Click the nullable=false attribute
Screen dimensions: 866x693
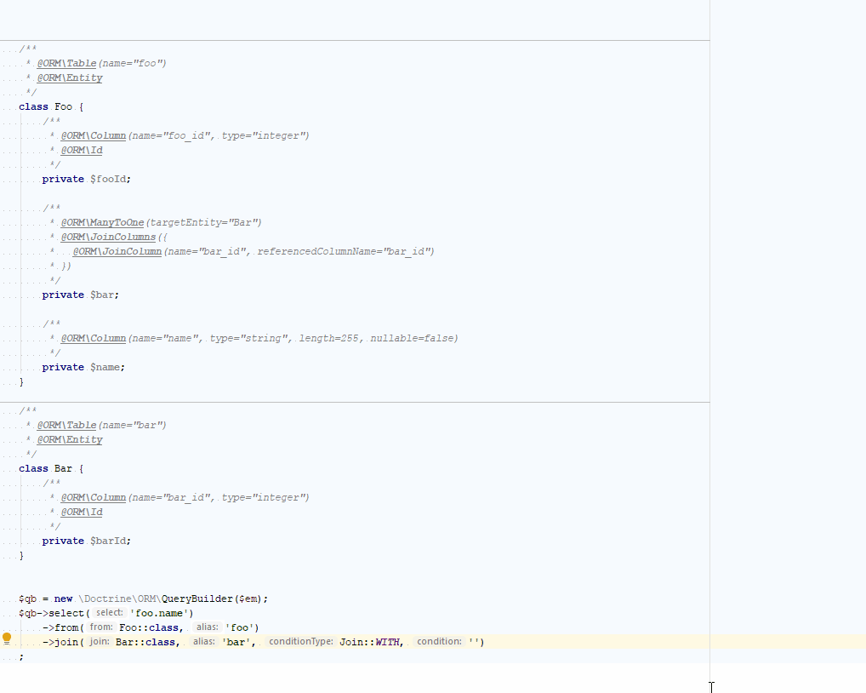click(412, 338)
